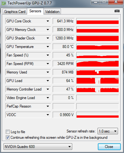Image resolution: width=124 pixels, height=153 pixels.
Task: Enable the Log to file checkbox
Action: pos(8,132)
